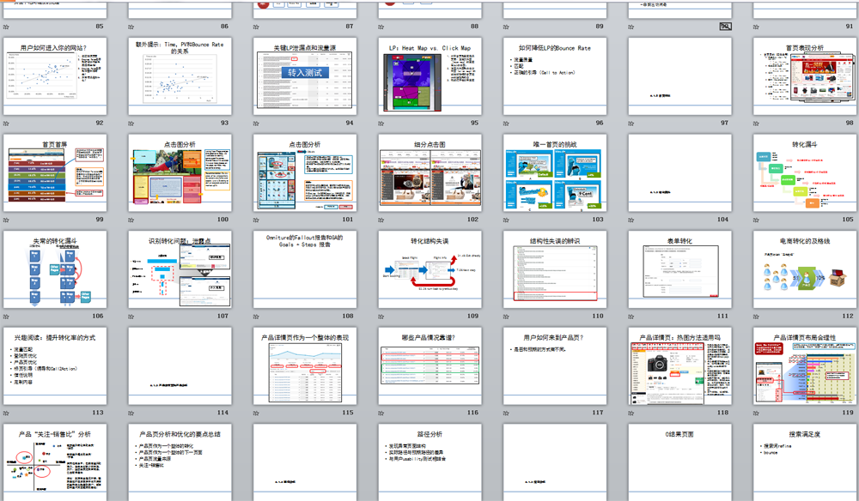Click the animation star icon under slide 109
This screenshot has height=501, width=859.
tap(382, 316)
